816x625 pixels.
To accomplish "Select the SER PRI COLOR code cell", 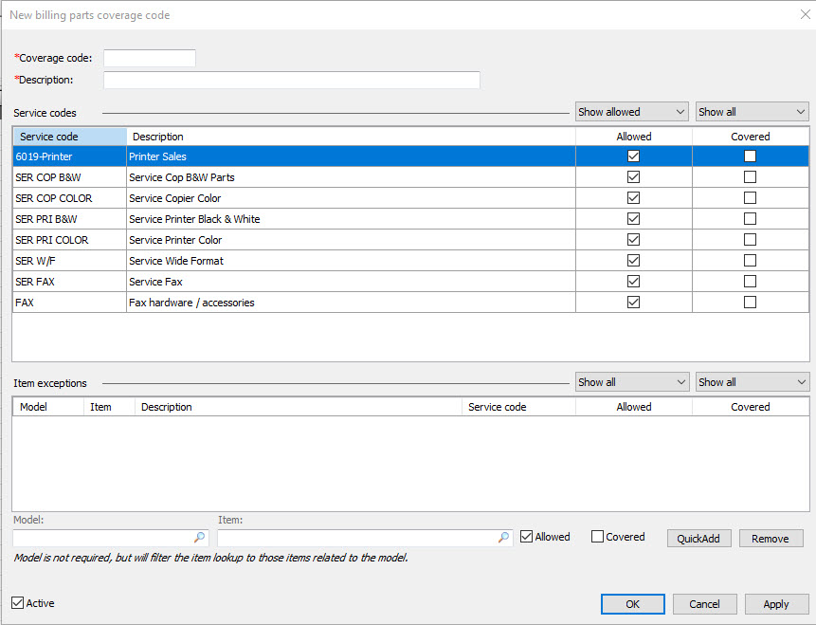I will coord(70,240).
